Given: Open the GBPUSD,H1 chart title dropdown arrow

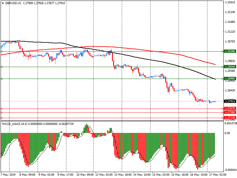Looking at the screenshot, I should (3, 3).
